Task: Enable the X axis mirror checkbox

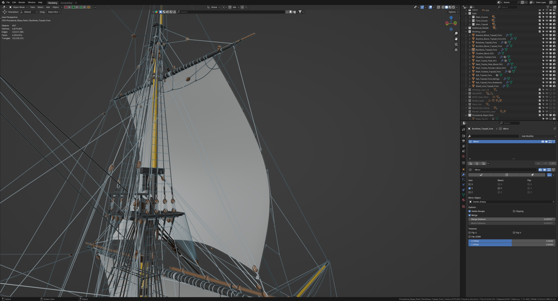Action: coord(470,184)
